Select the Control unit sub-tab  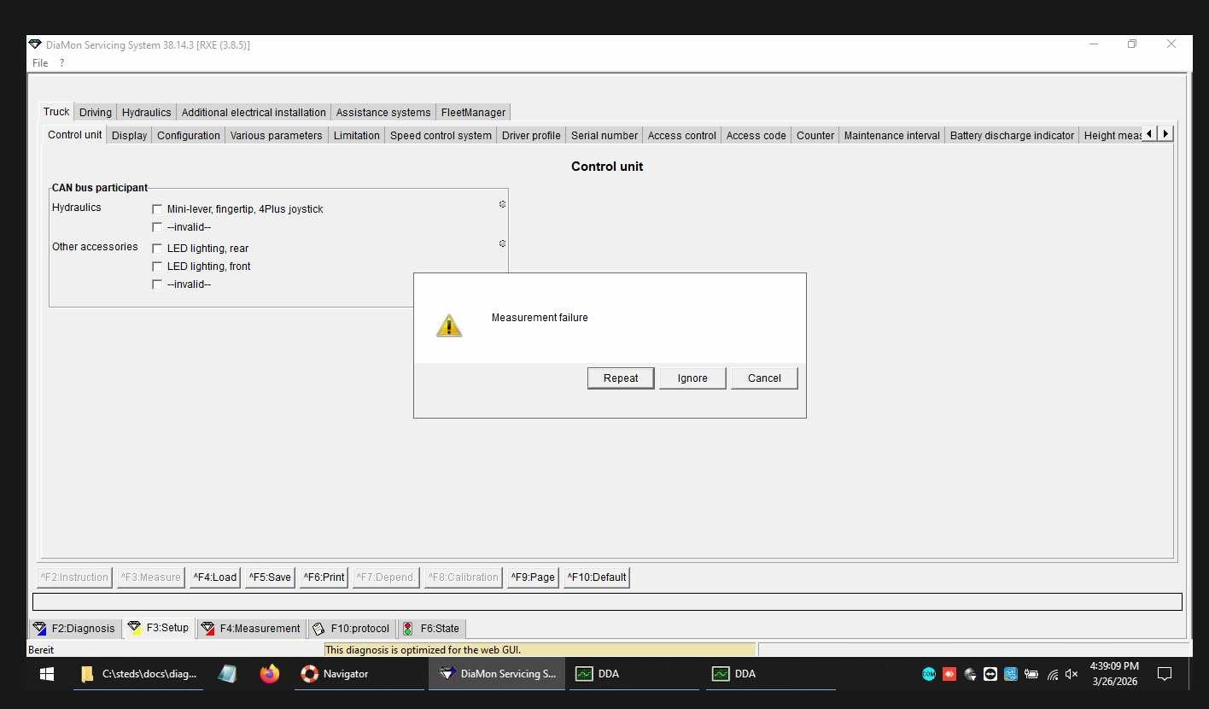[x=74, y=135]
